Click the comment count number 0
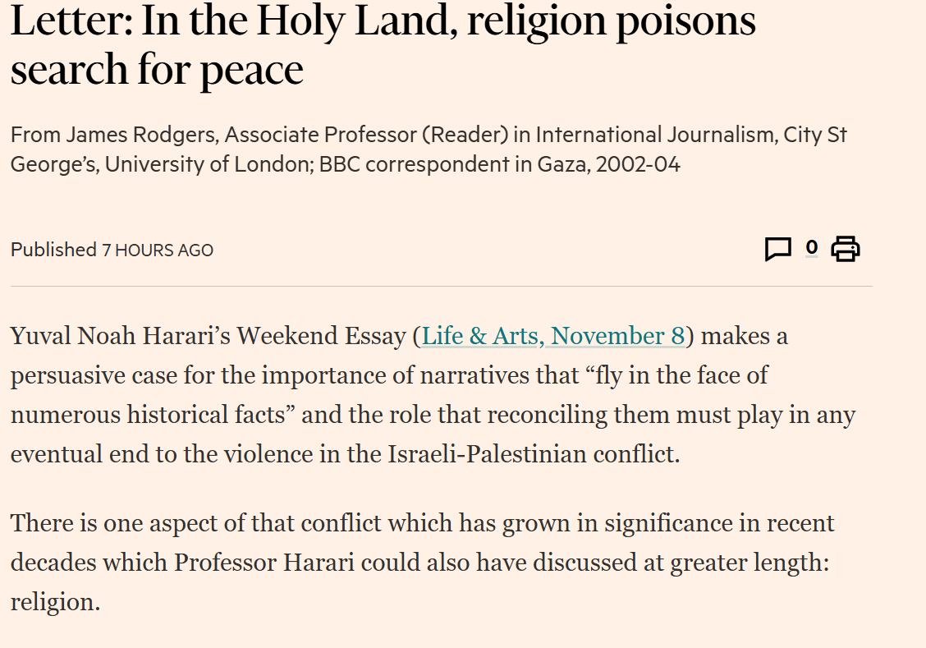Image resolution: width=926 pixels, height=648 pixels. [811, 247]
